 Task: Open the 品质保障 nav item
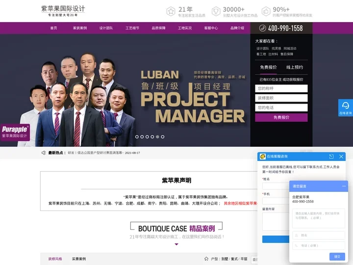point(158,28)
